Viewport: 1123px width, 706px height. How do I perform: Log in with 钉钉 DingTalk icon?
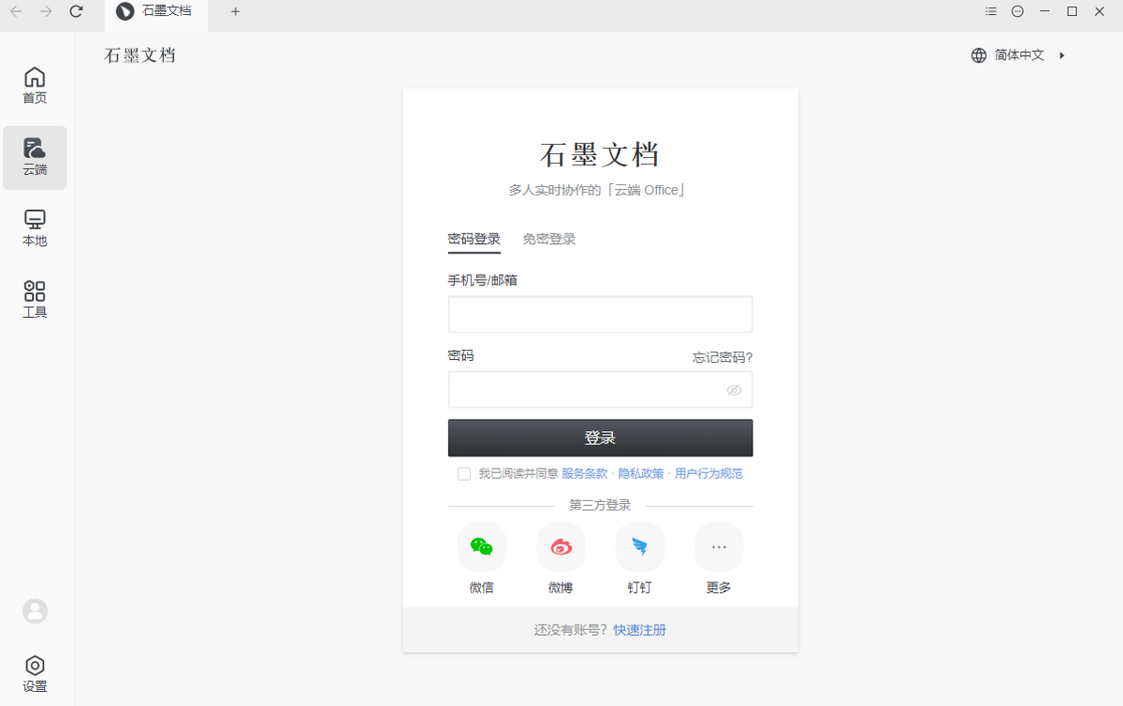(x=640, y=547)
